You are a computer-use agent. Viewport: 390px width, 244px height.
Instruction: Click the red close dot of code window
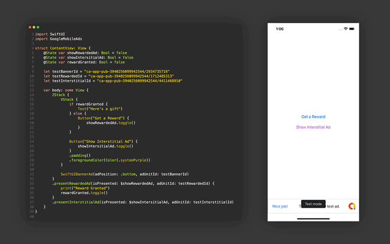(30, 27)
